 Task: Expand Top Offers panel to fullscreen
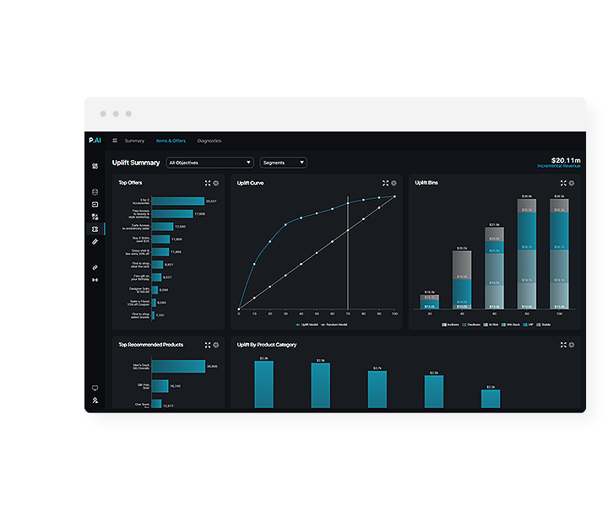(208, 183)
